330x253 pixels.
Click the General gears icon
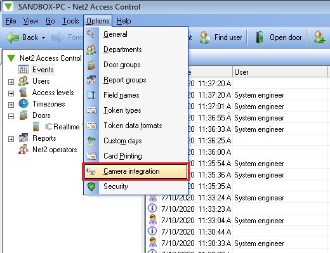click(x=91, y=34)
